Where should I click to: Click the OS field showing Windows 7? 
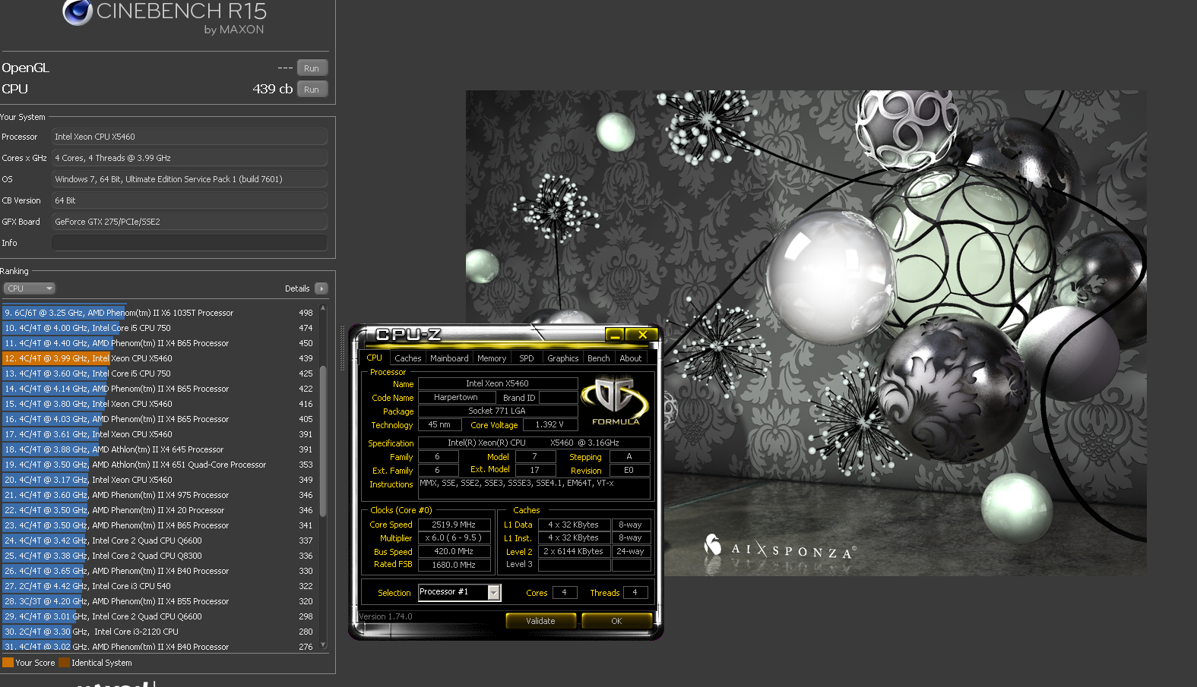[x=189, y=179]
